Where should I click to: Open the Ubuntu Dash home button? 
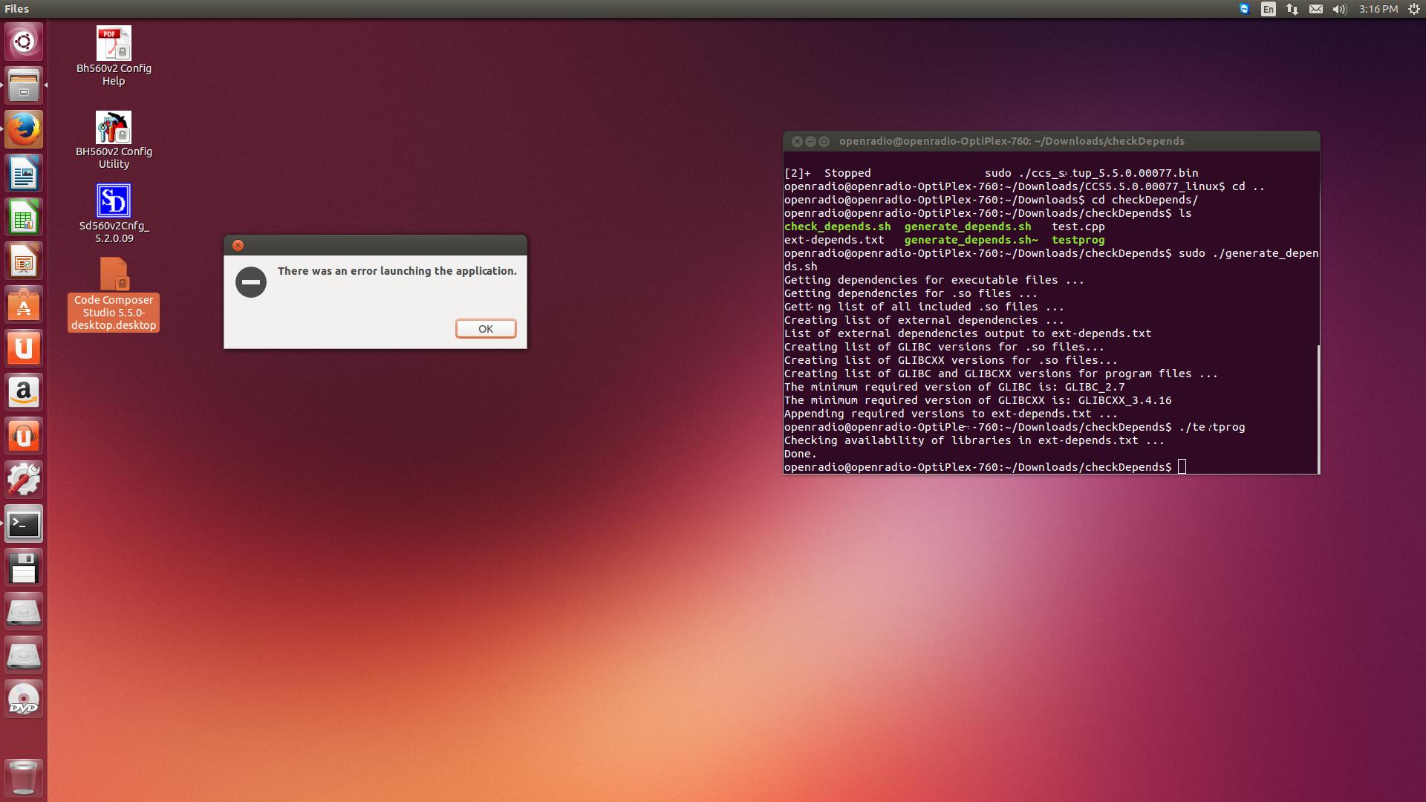tap(24, 42)
